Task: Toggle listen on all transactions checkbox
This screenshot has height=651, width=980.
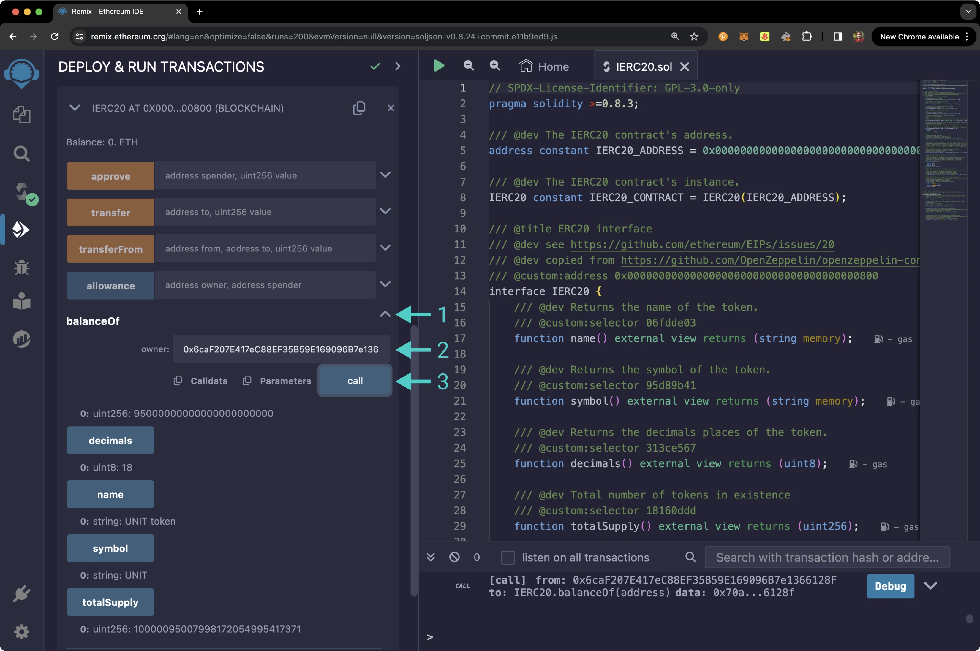Action: click(x=508, y=557)
